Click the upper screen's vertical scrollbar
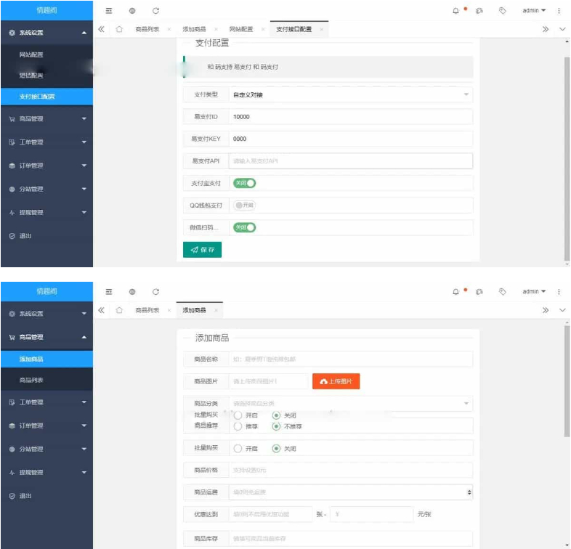The height and width of the screenshot is (549, 571). pos(567,145)
